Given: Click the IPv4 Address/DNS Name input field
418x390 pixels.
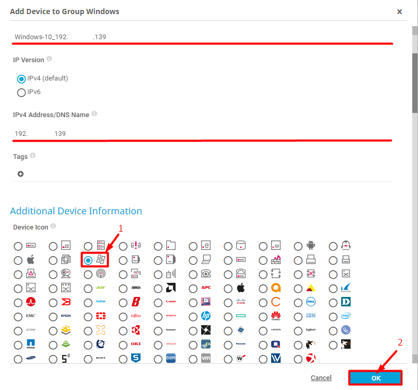Looking at the screenshot, I should coord(202,133).
